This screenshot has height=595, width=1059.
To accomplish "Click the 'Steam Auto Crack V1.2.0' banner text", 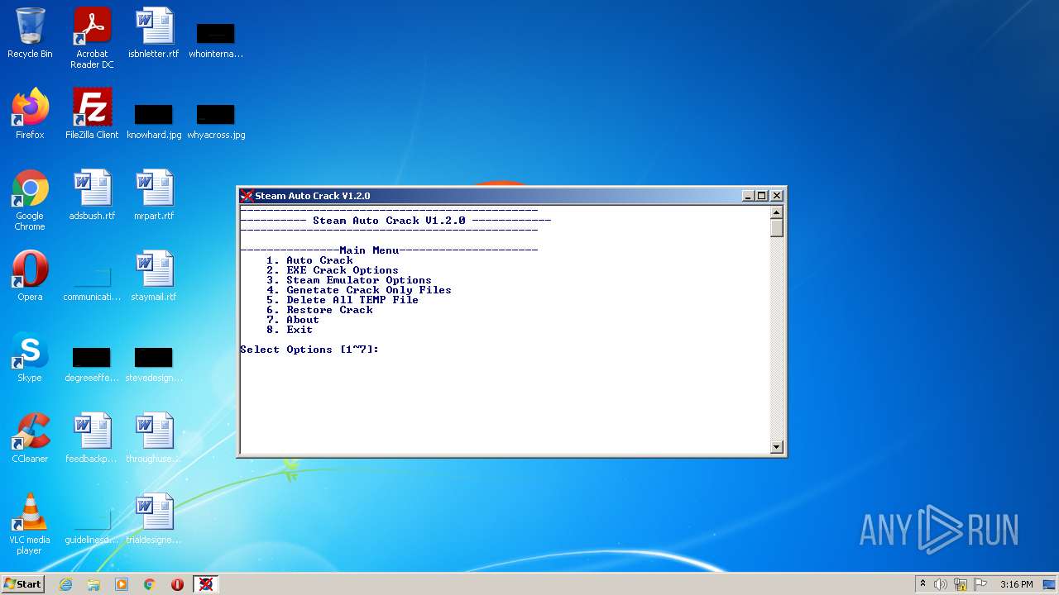I will point(389,221).
